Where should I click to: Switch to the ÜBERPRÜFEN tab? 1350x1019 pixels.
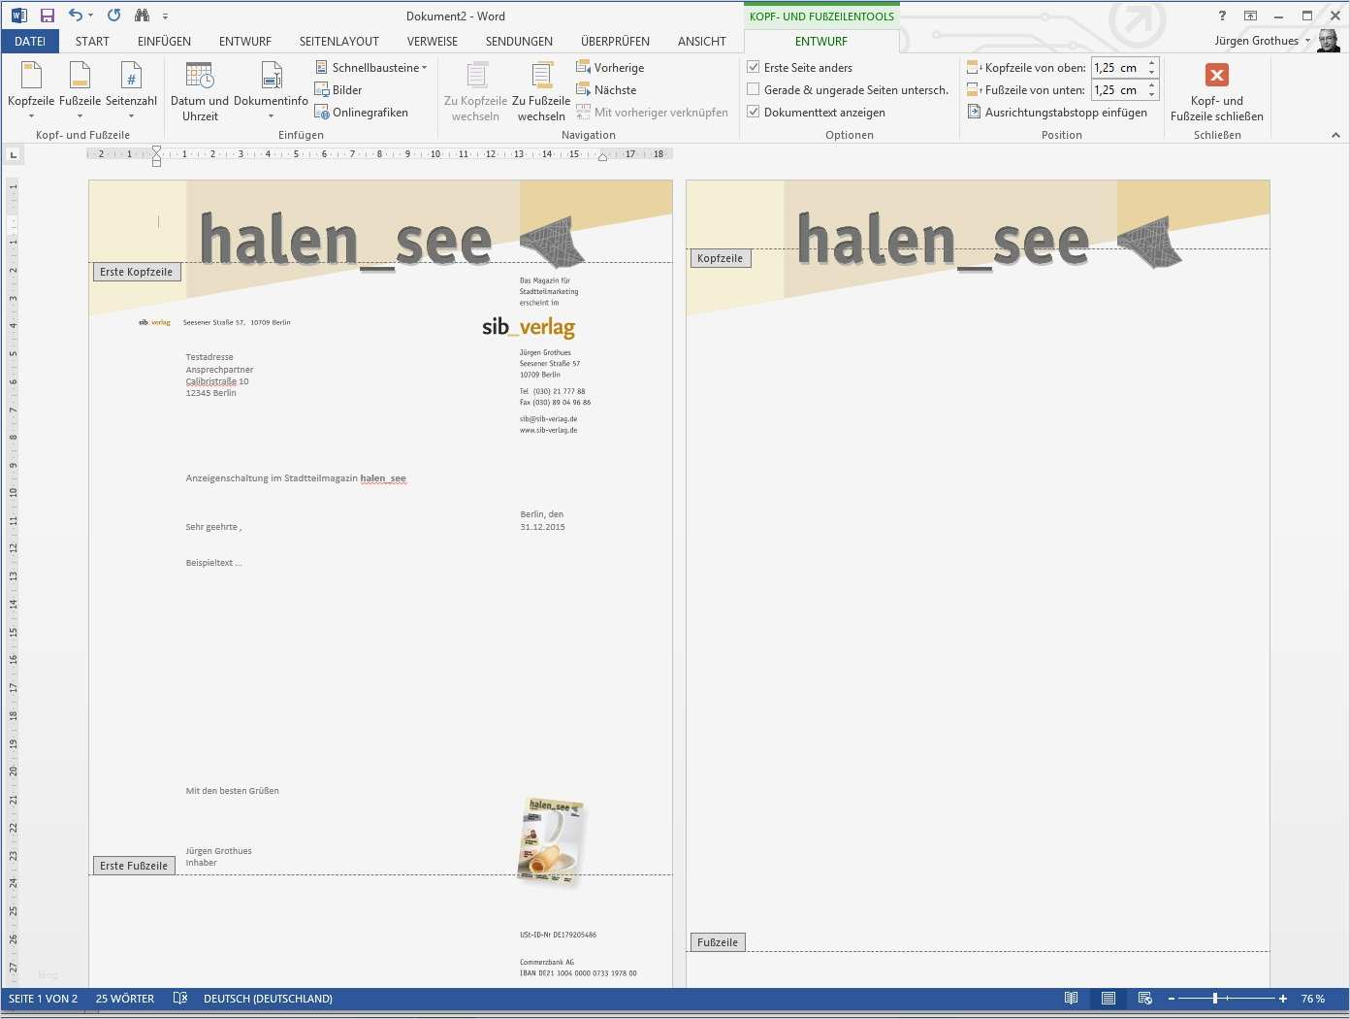(x=615, y=41)
